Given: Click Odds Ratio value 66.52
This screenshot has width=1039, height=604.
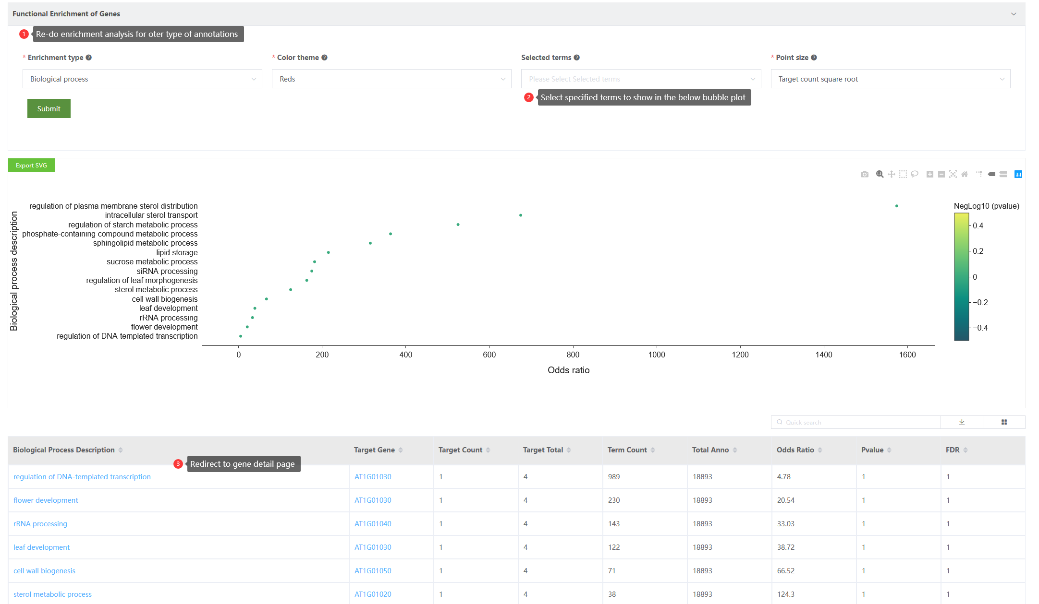Looking at the screenshot, I should (x=786, y=571).
